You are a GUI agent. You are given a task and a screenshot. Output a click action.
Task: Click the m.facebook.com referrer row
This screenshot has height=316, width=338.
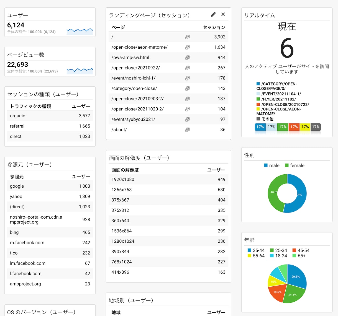coord(50,243)
